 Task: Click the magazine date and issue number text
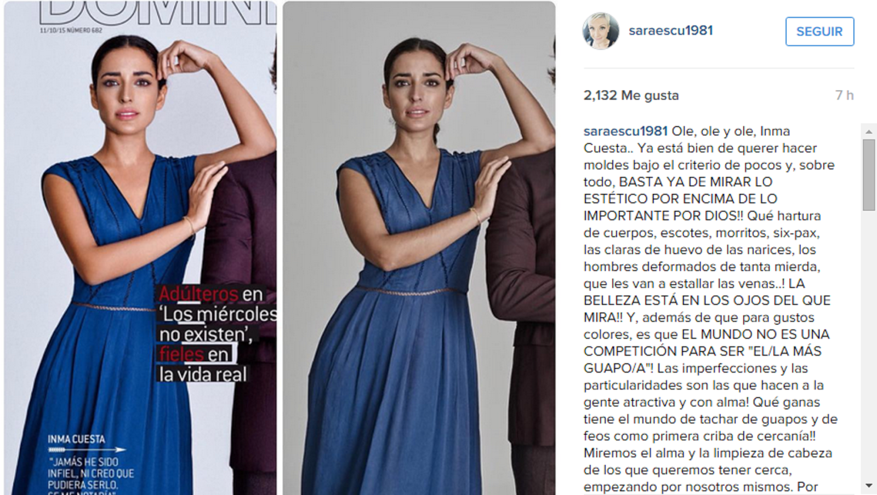pos(71,30)
